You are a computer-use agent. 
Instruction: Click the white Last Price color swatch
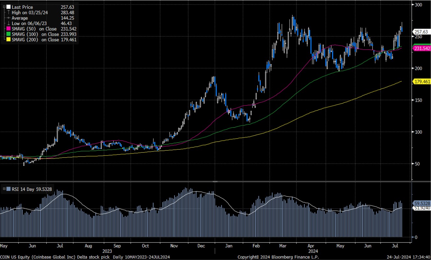[x=8, y=7]
